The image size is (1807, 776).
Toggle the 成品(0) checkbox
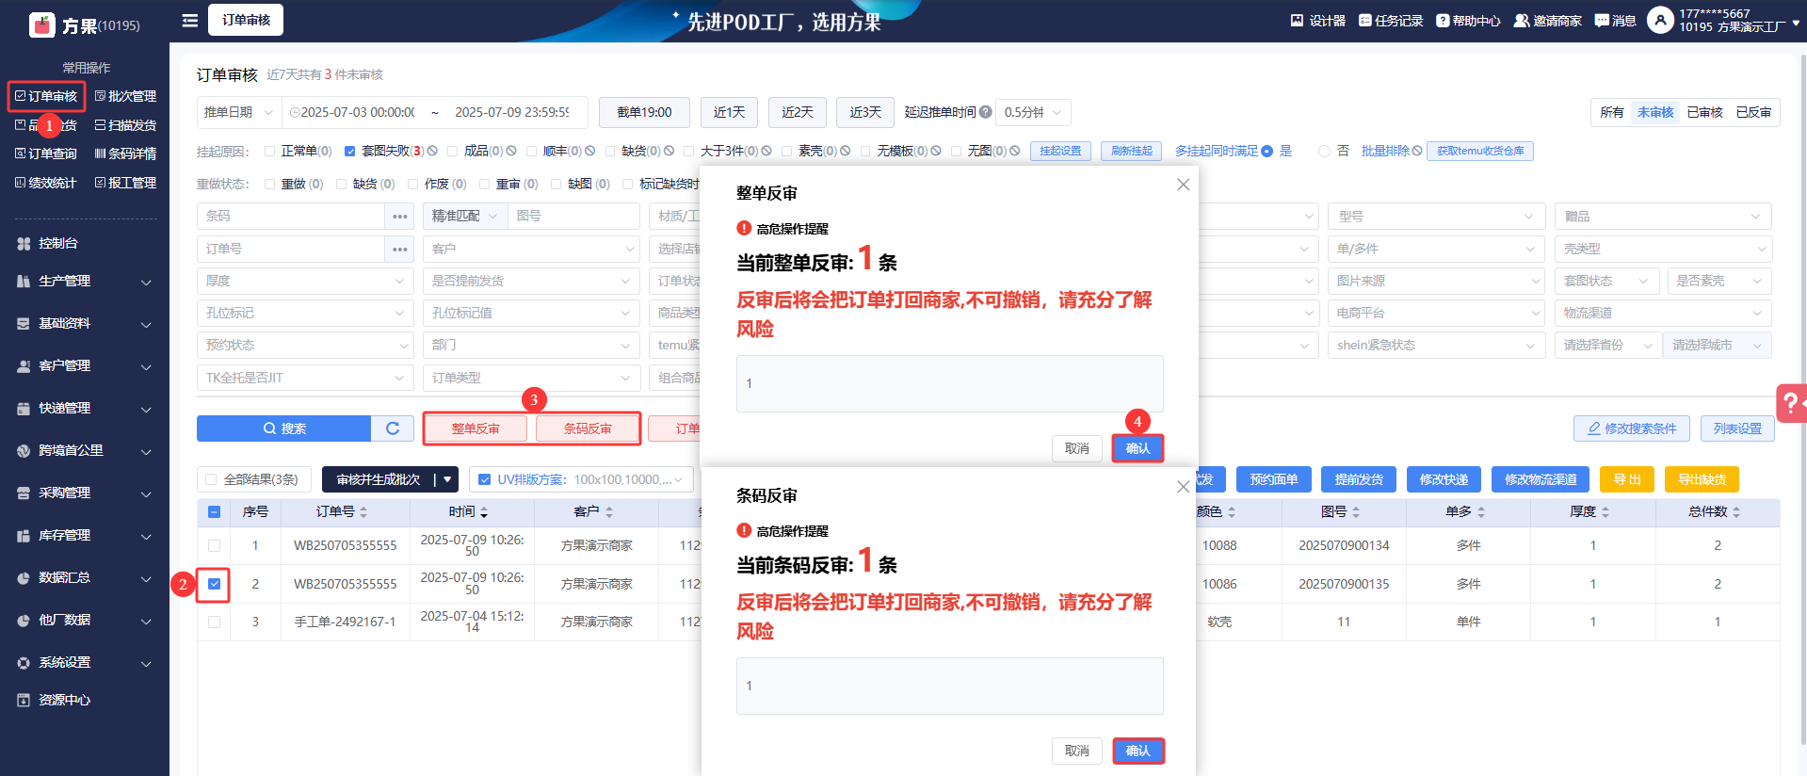coord(453,151)
